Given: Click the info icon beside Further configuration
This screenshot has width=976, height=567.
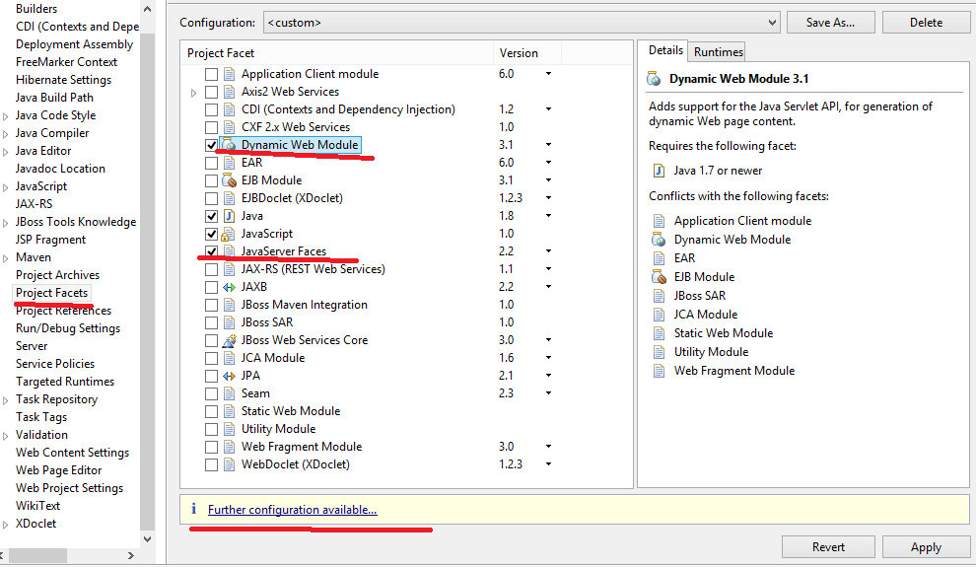Looking at the screenshot, I should click(x=193, y=509).
